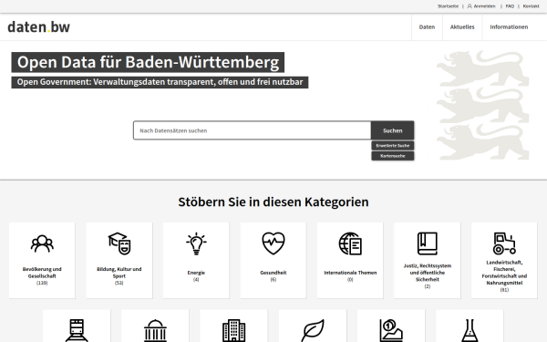Click the Gesundheit category label
Screen dimensions: 547x342
[273, 273]
